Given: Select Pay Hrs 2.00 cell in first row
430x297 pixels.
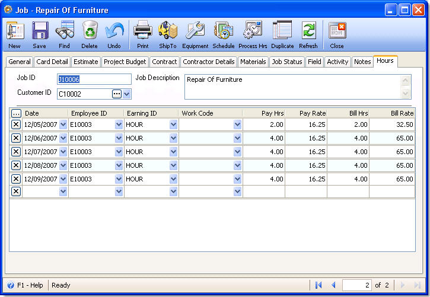Looking at the screenshot, I should (264, 124).
